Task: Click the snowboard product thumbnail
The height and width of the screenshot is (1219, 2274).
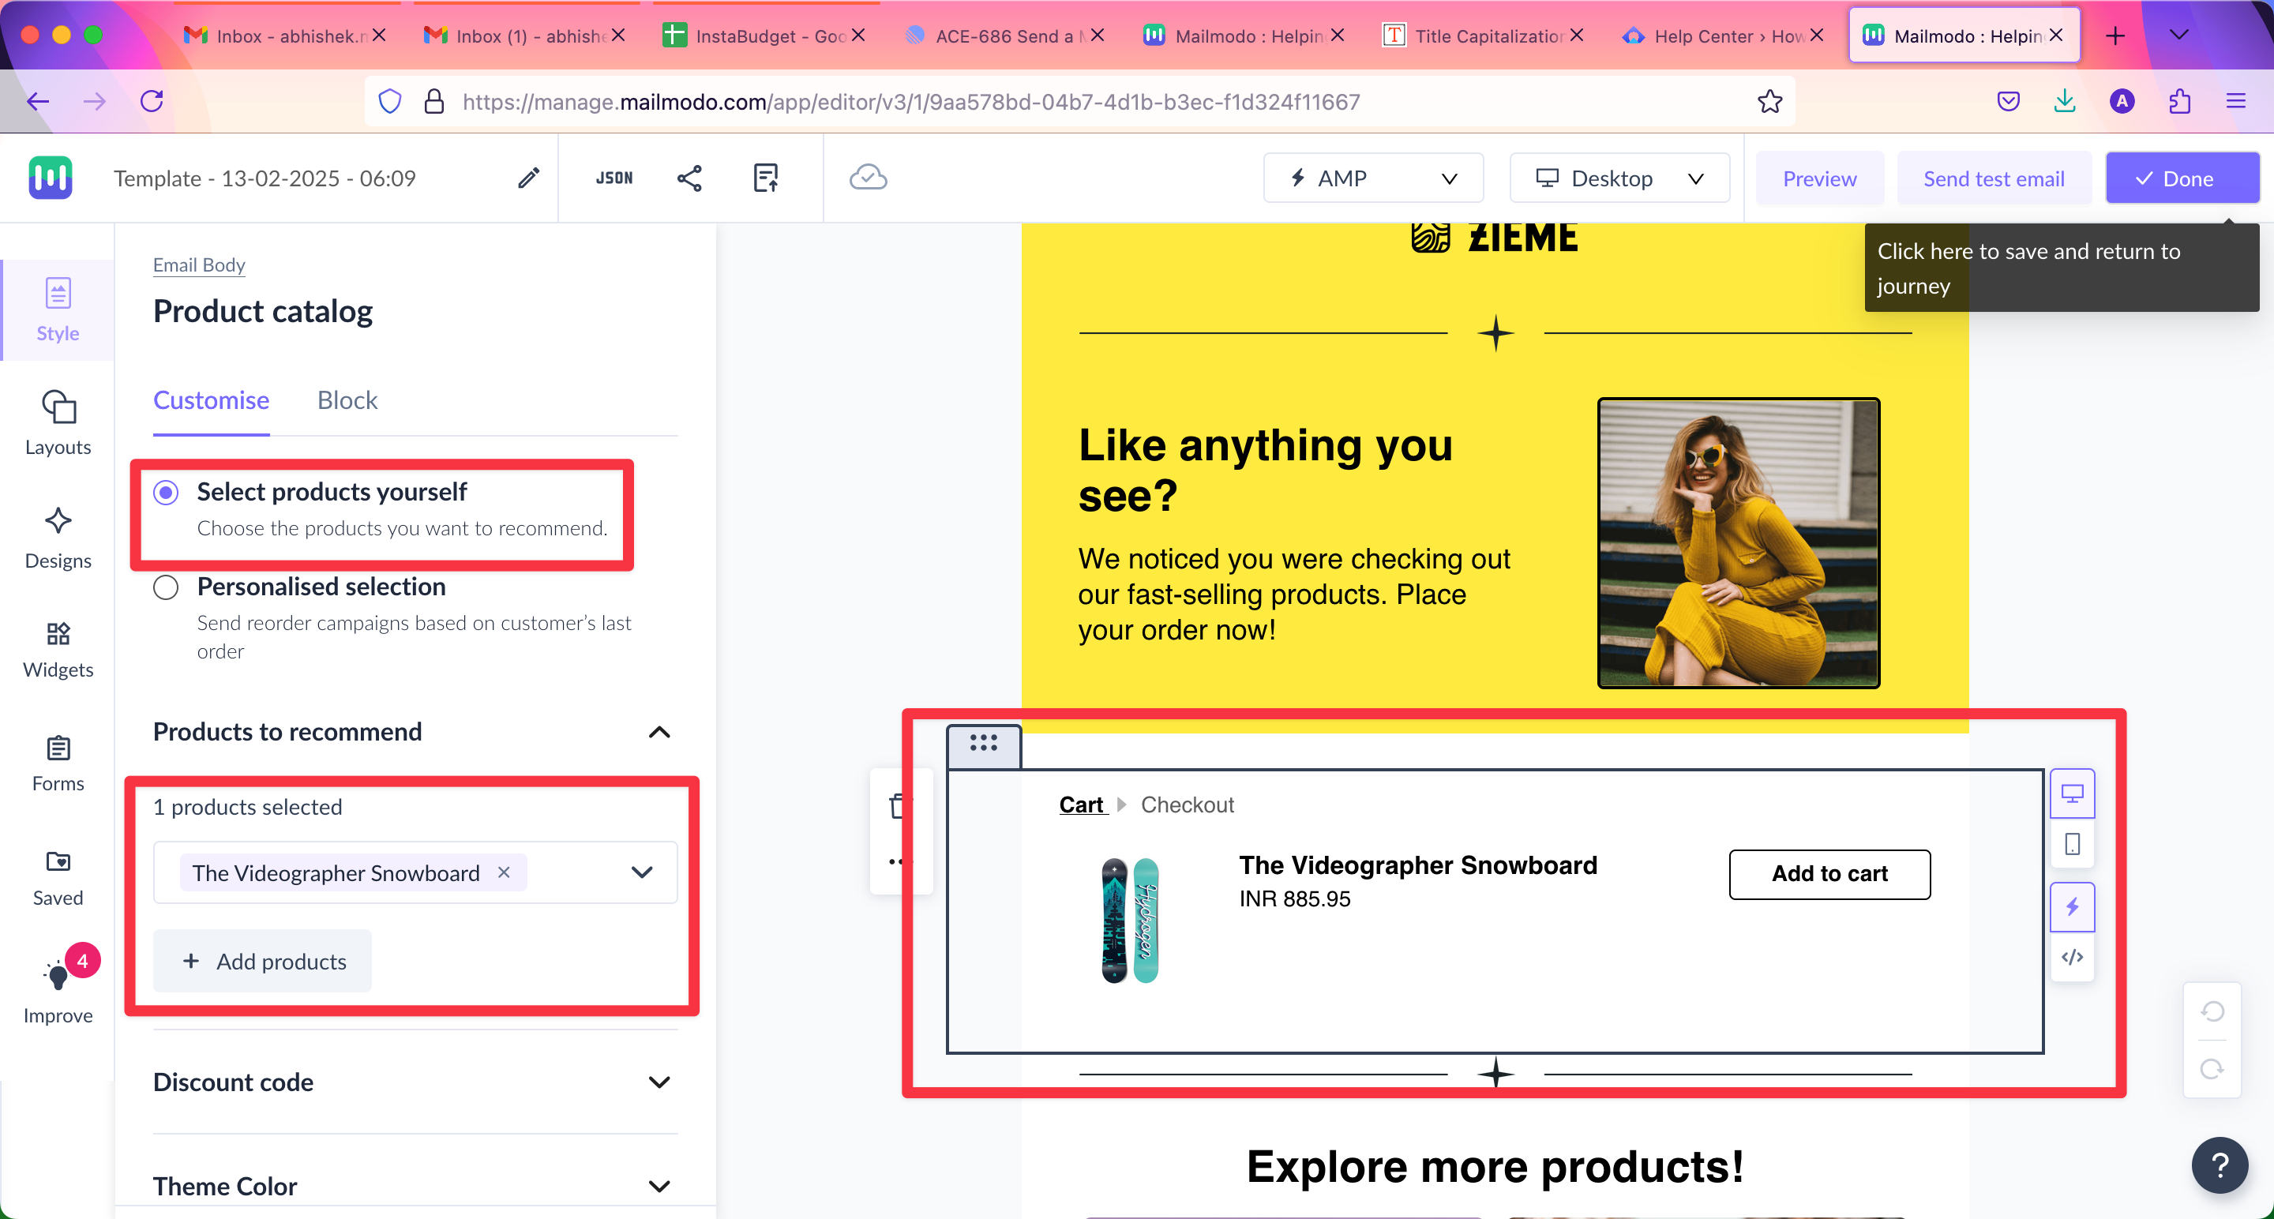Action: 1129,920
